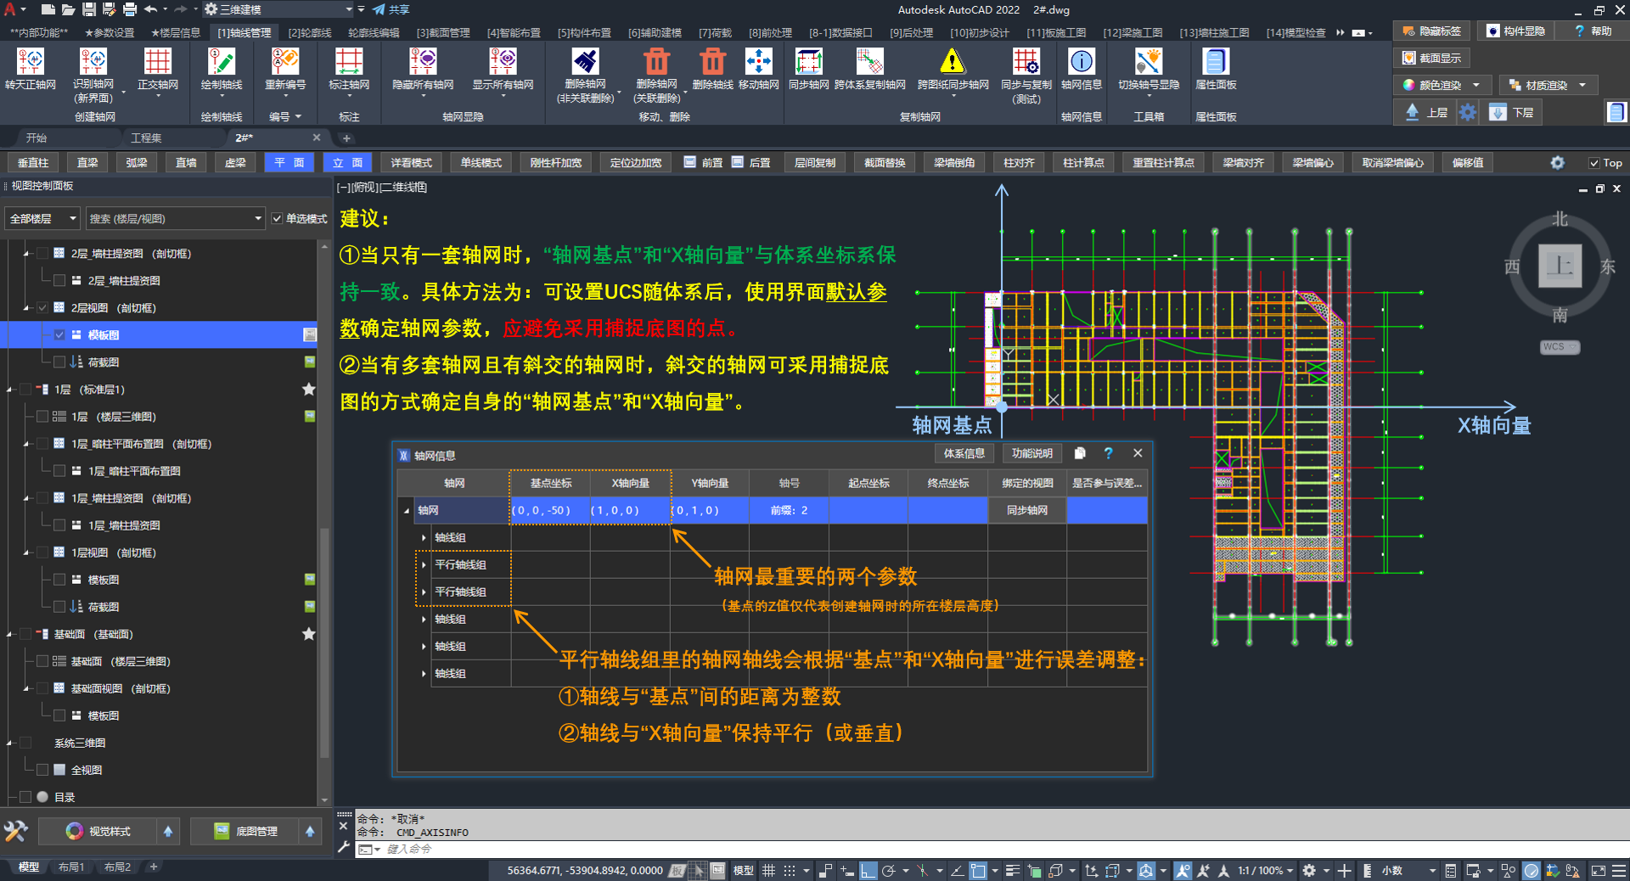
Task: Open the 轴网信息 info icon
Action: (x=1081, y=63)
